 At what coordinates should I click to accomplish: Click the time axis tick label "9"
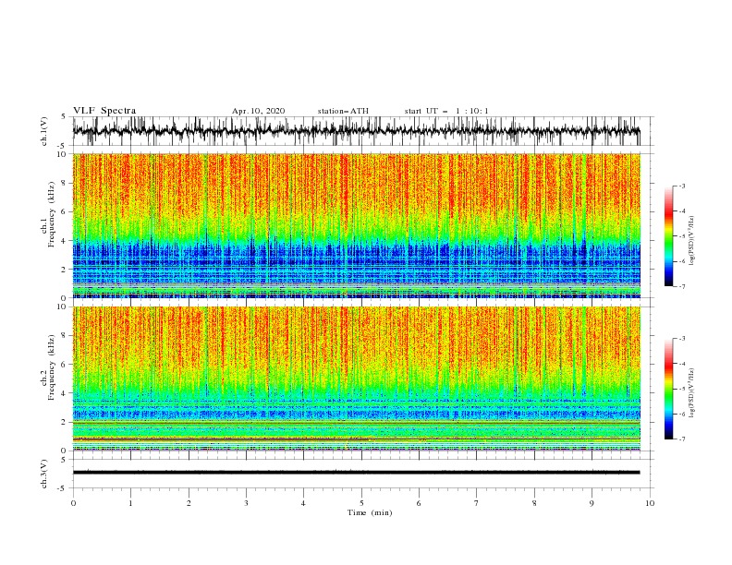click(592, 503)
